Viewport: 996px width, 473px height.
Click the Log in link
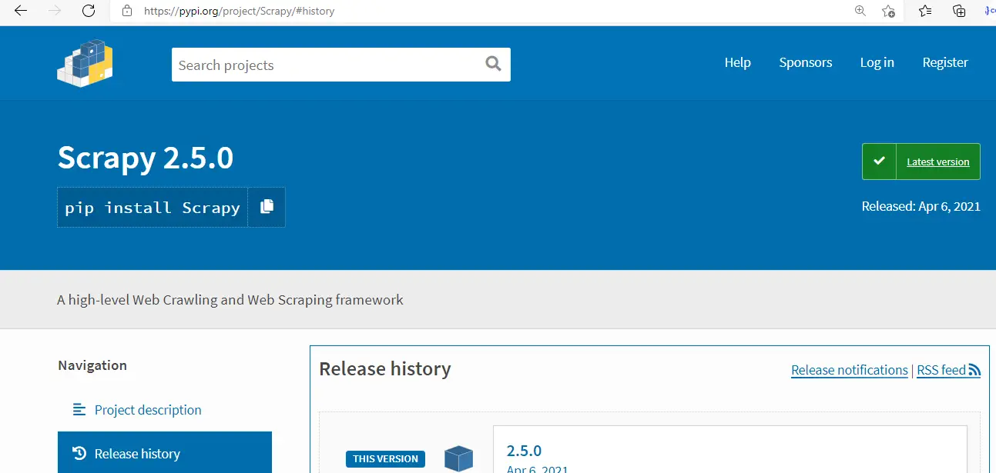[877, 62]
